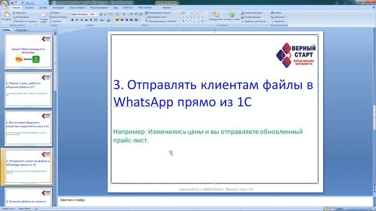Switch to Вид ribbon tab
The image size is (376, 211).
(116, 8)
